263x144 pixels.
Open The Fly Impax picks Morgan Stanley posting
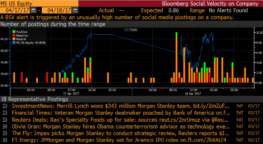point(120,133)
